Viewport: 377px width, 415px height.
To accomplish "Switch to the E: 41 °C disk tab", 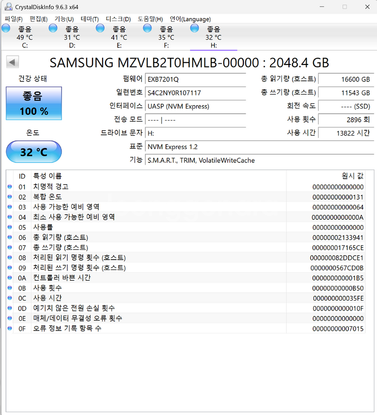I will (119, 37).
